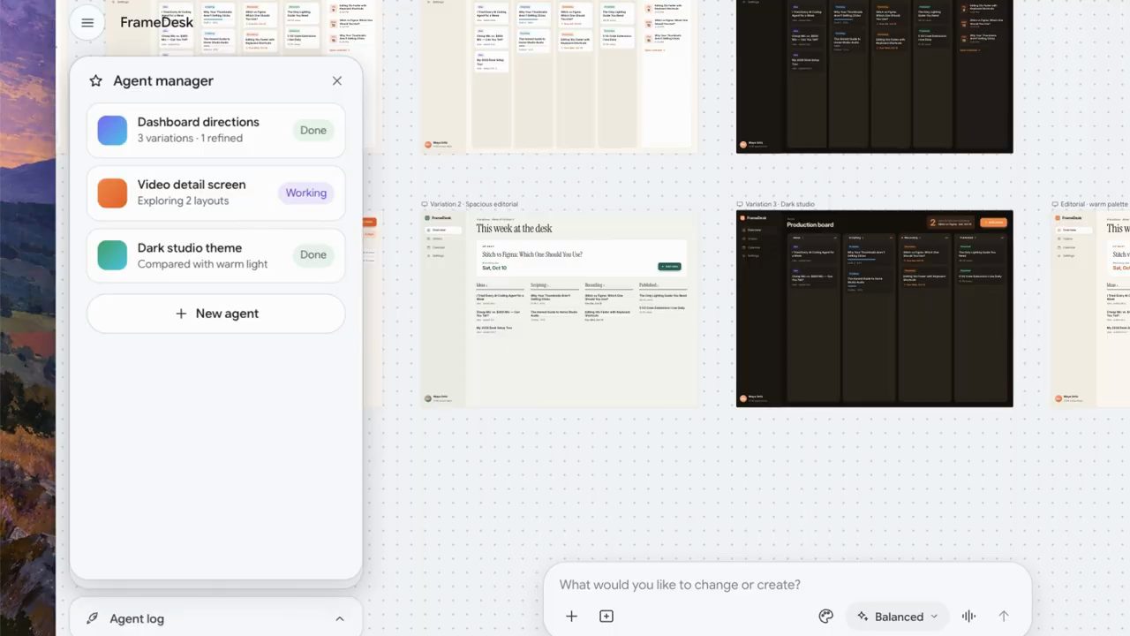Click the add frame icon in prompt bar
The height and width of the screenshot is (636, 1130).
point(606,617)
